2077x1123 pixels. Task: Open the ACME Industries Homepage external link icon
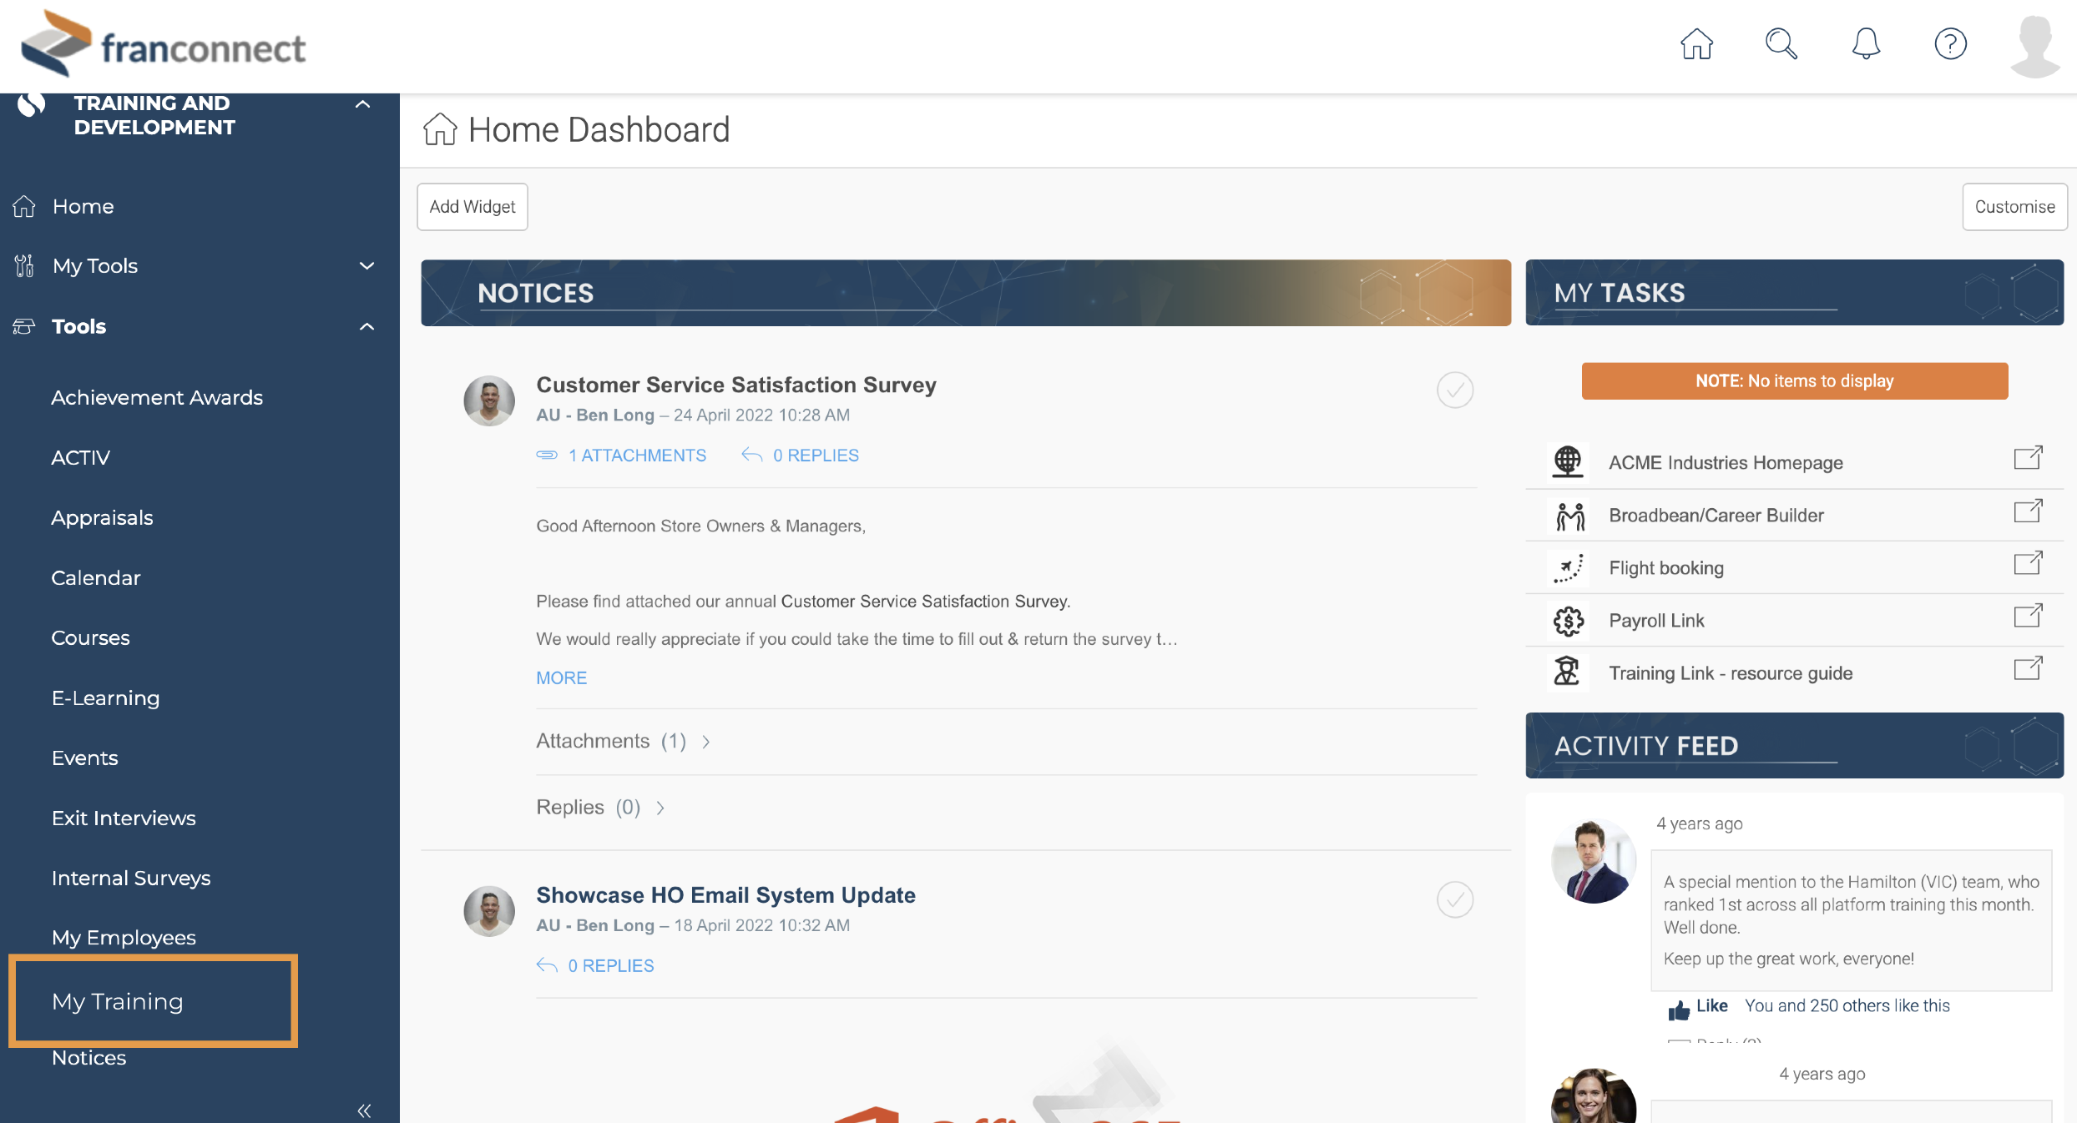pyautogui.click(x=2028, y=458)
